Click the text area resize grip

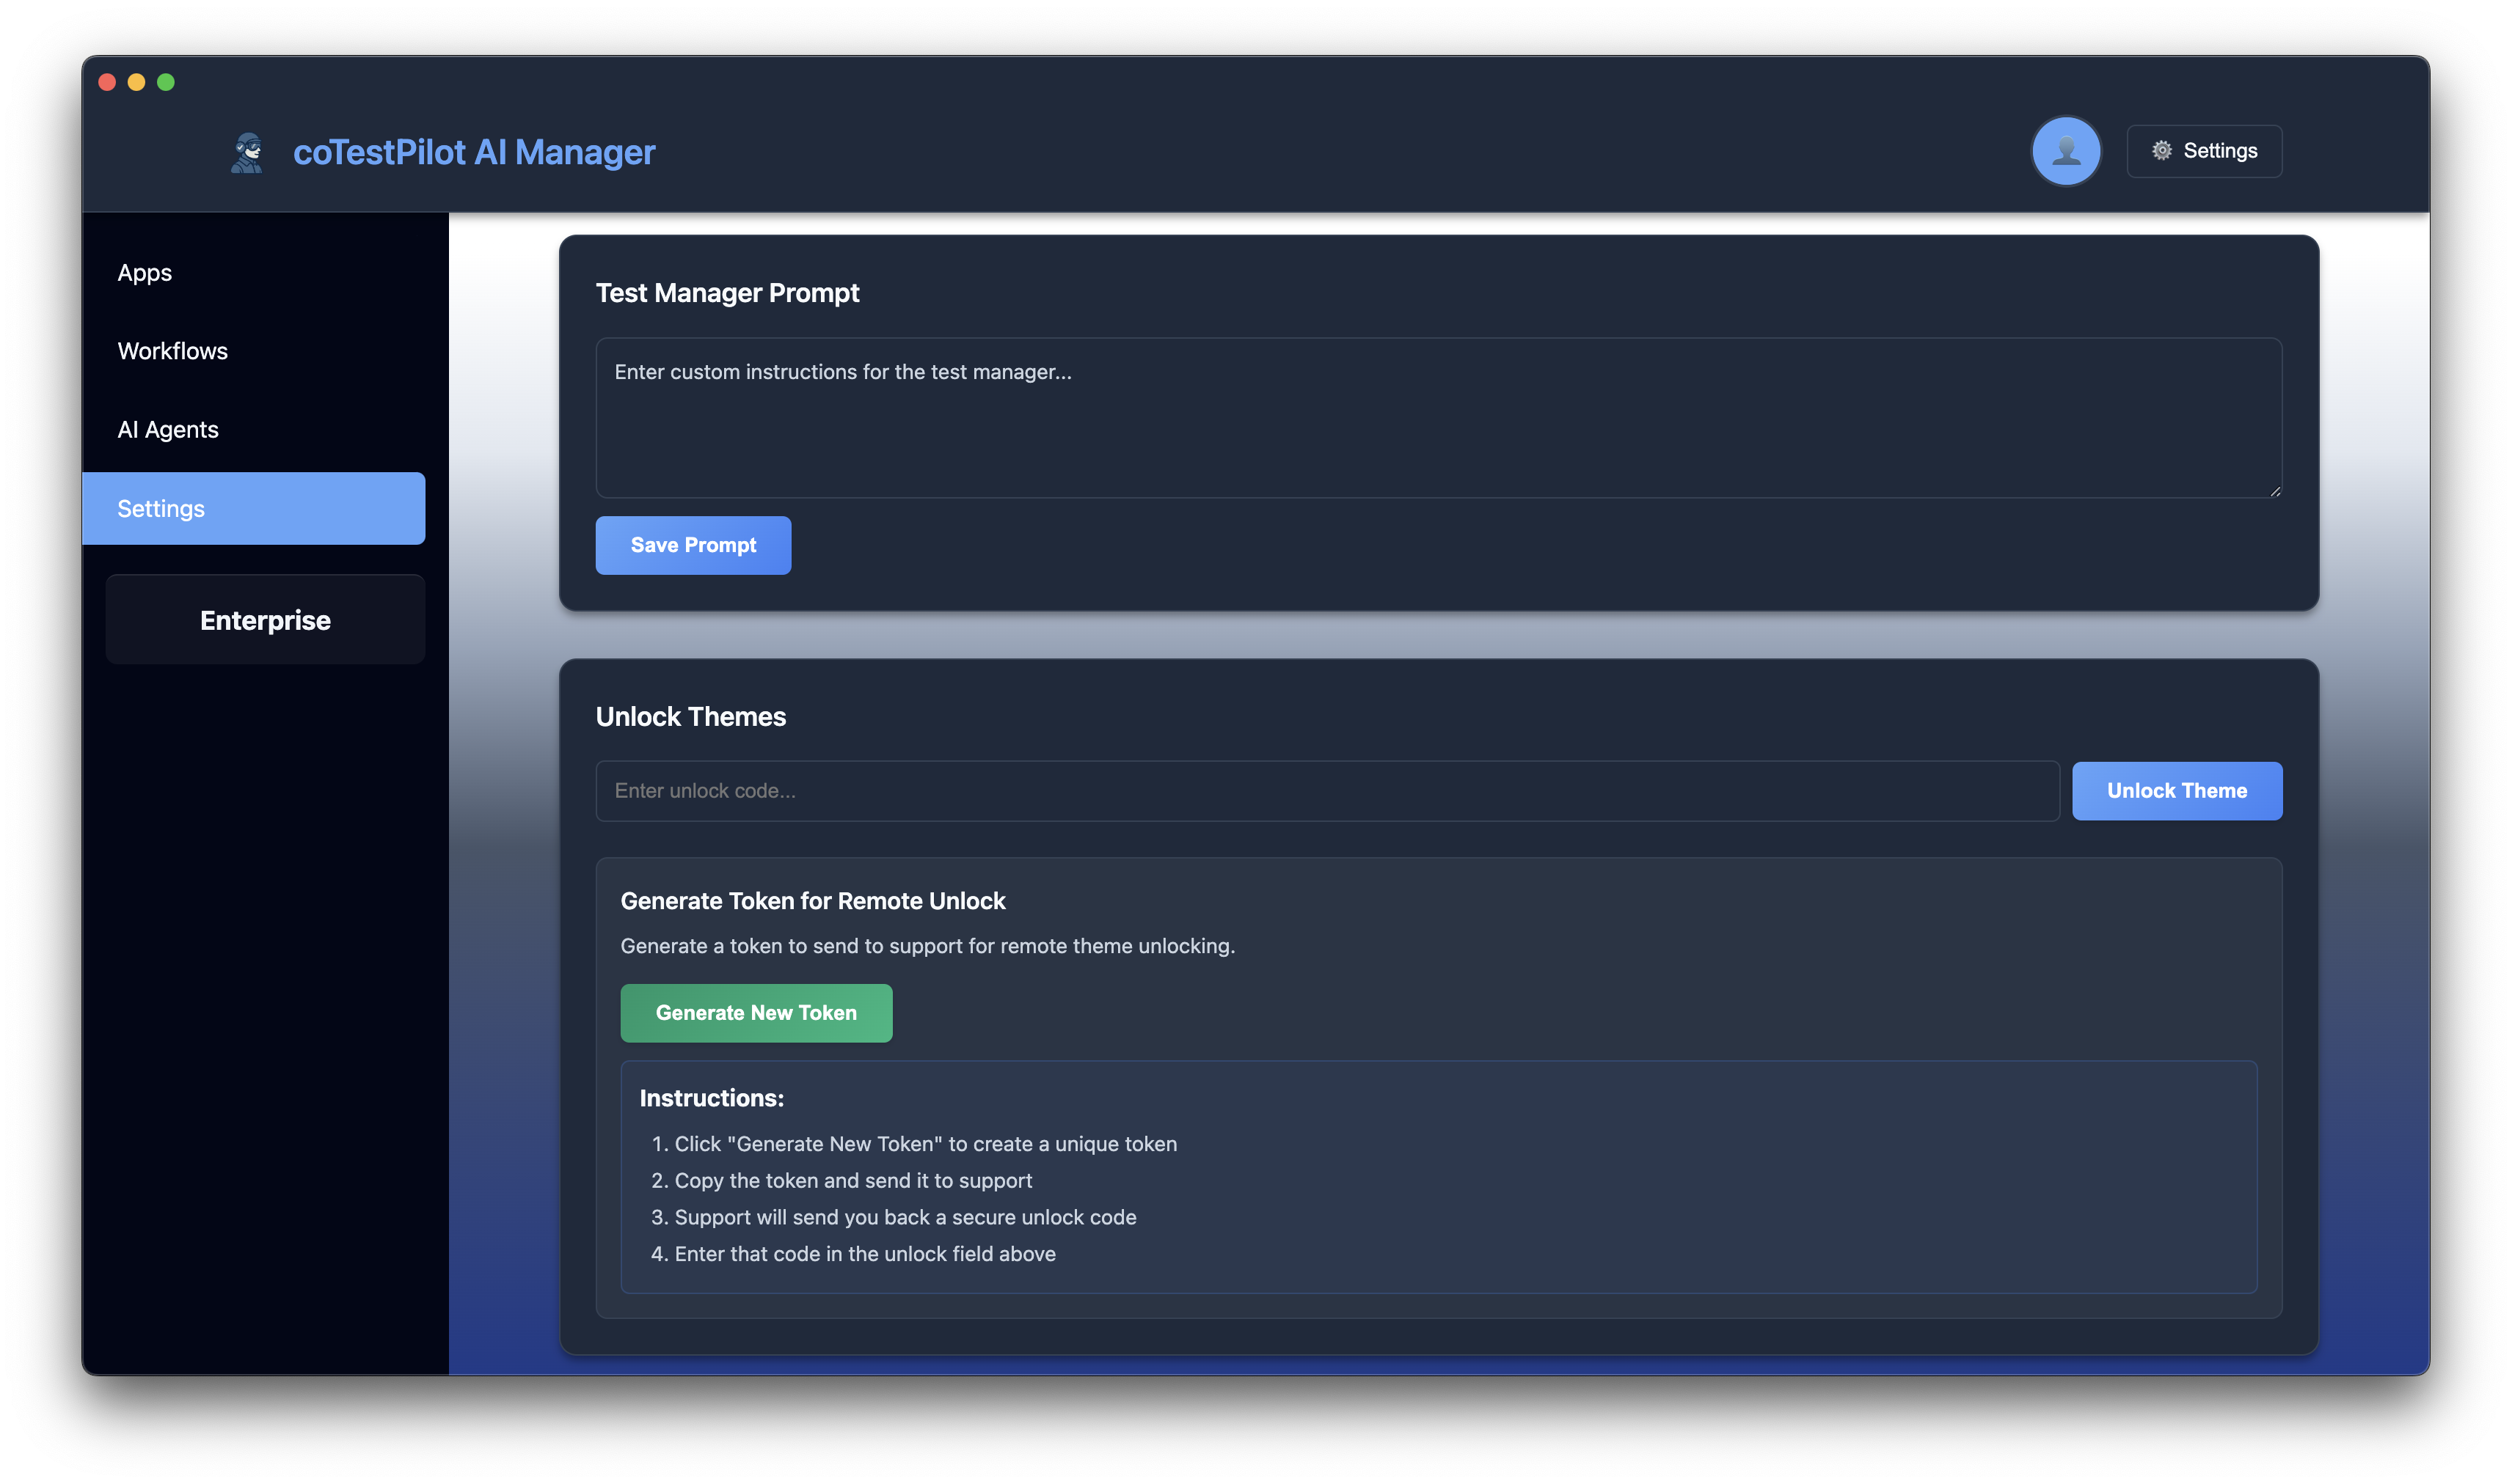coord(2274,490)
